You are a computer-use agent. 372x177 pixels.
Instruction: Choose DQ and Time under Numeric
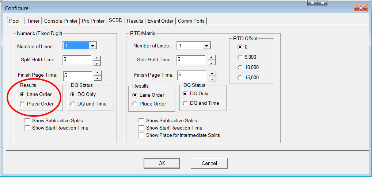[73, 104]
